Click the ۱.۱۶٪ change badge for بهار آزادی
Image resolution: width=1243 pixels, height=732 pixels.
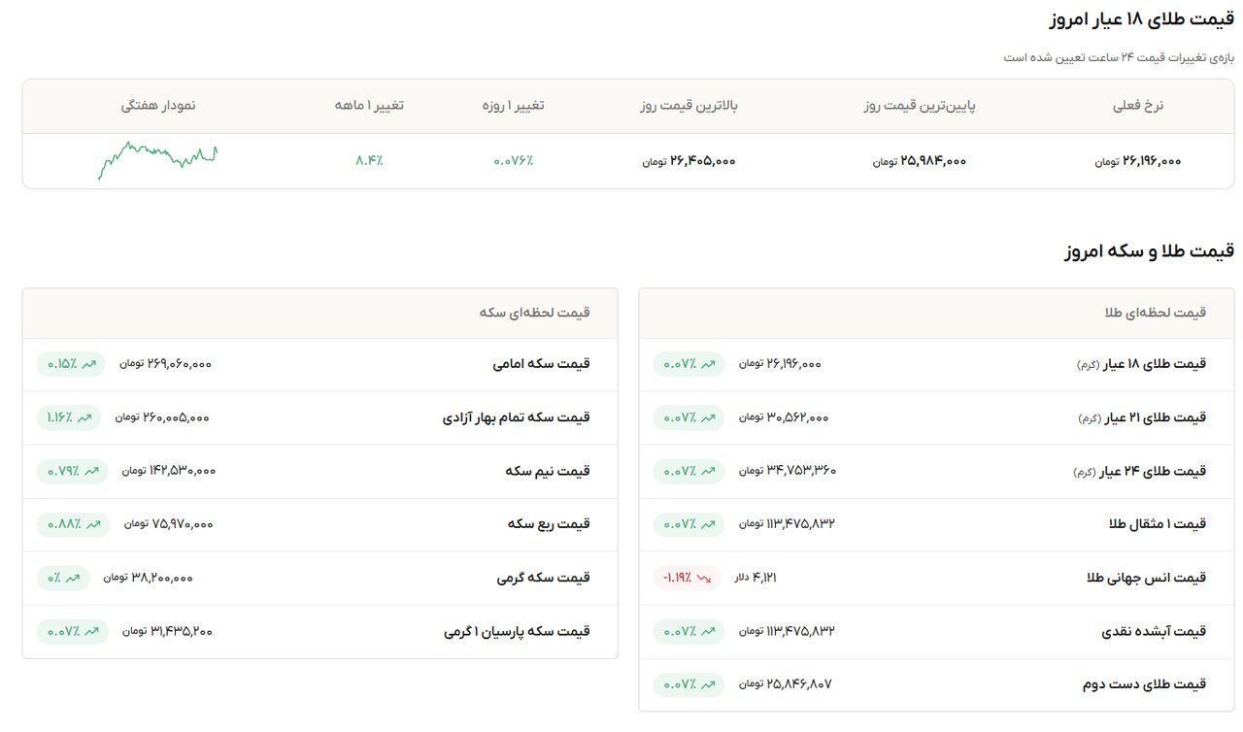coord(68,417)
